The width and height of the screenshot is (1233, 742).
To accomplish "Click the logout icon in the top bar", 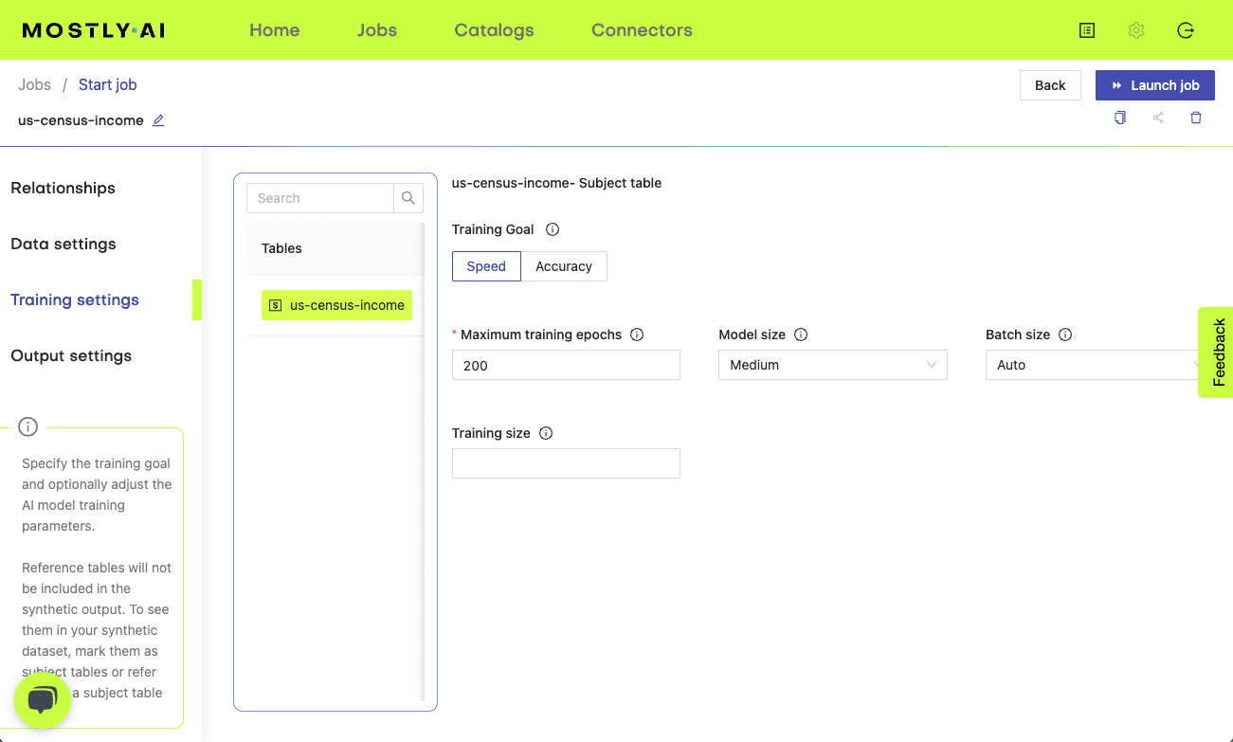I will point(1185,29).
